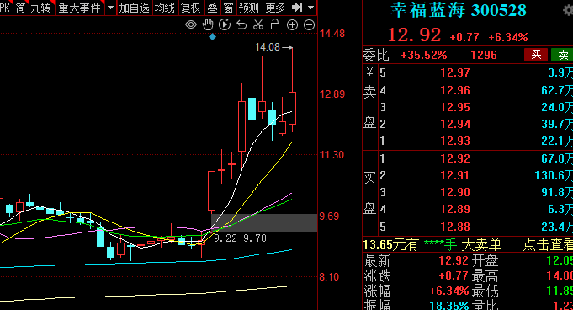Select the scissors cut tool
This screenshot has width=573, height=310.
[x=258, y=25]
